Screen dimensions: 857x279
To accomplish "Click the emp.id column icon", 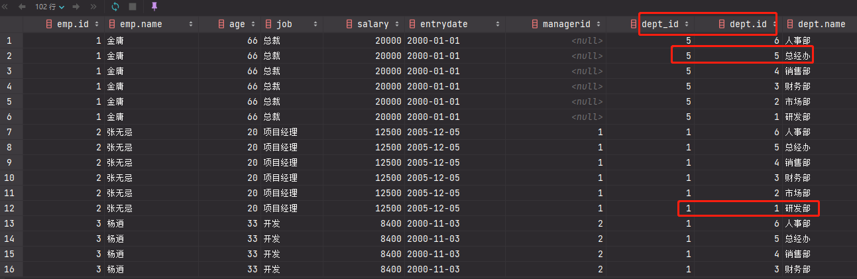I will pyautogui.click(x=49, y=25).
